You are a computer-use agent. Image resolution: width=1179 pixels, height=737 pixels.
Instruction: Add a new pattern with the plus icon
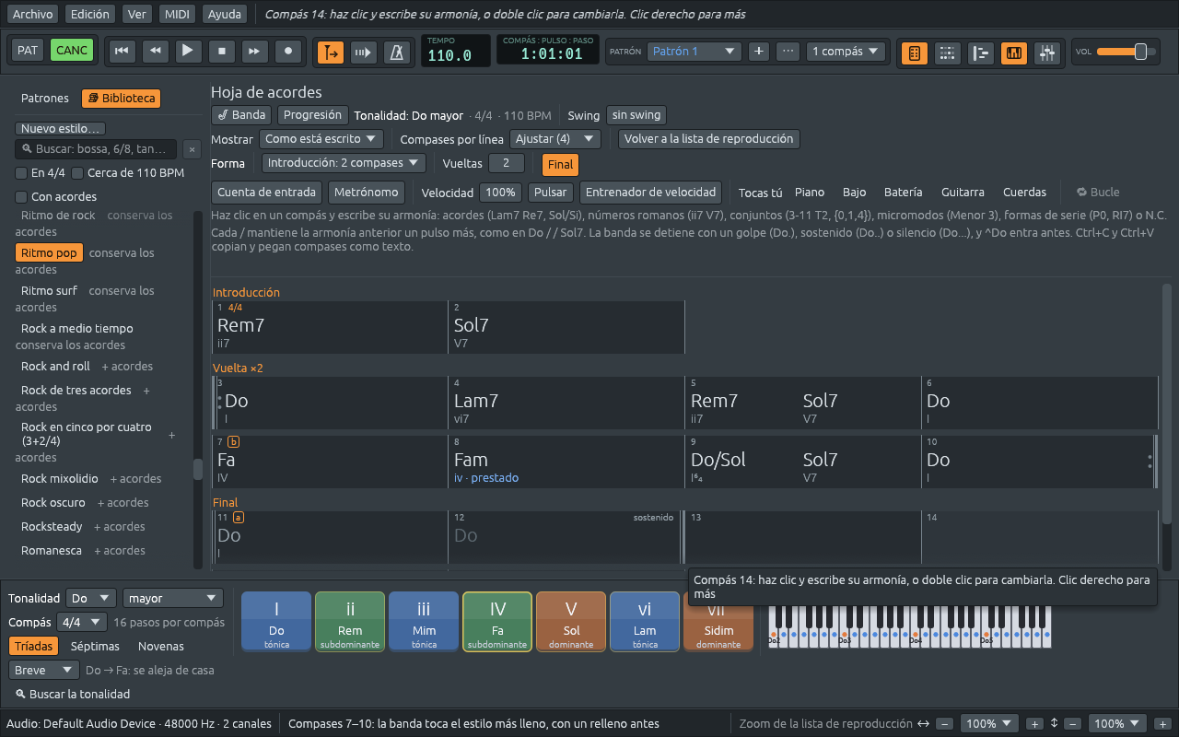[x=759, y=52]
